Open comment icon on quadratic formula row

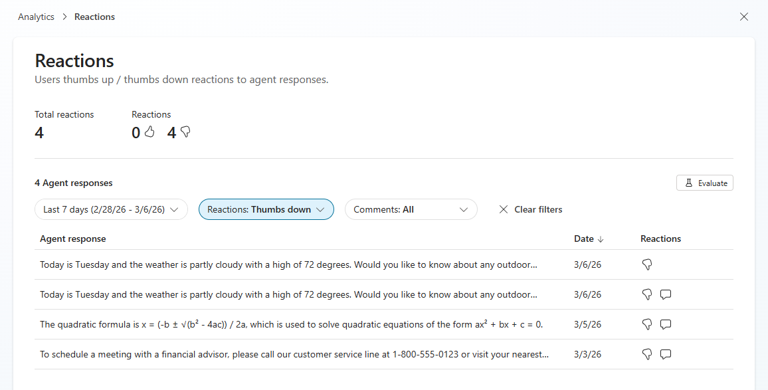pyautogui.click(x=665, y=324)
